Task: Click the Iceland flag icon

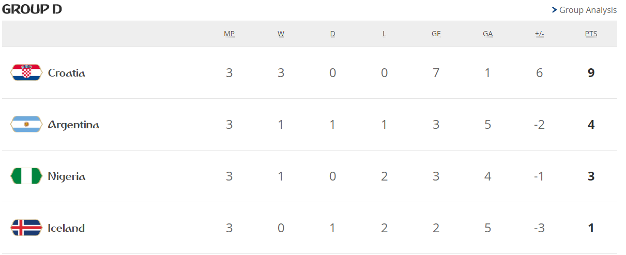Action: pyautogui.click(x=26, y=228)
